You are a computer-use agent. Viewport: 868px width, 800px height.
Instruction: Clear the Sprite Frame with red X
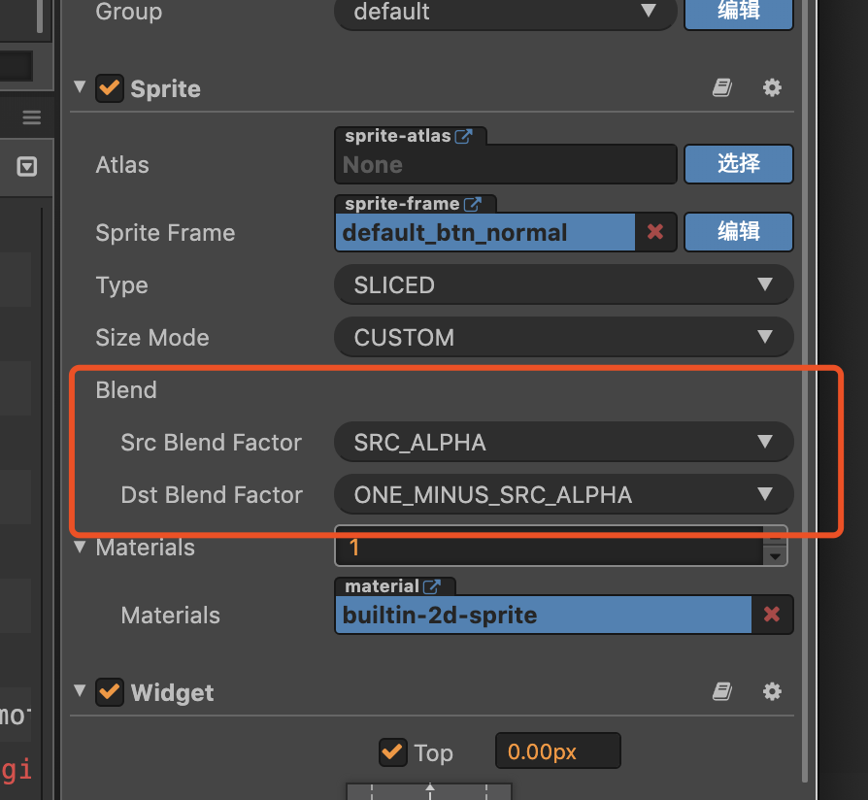655,232
